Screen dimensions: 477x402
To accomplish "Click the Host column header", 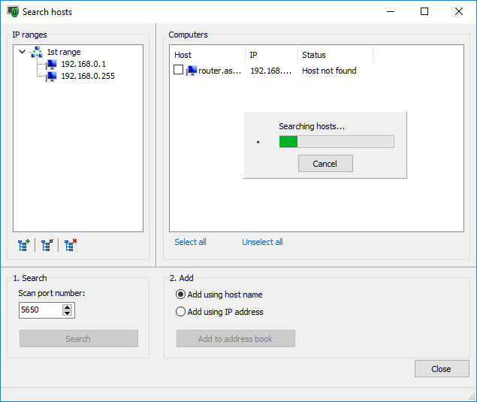I will click(x=207, y=55).
